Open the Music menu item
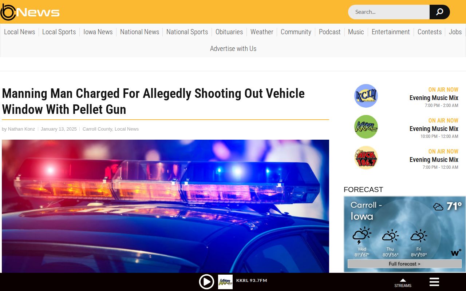466x291 pixels. pyautogui.click(x=356, y=32)
